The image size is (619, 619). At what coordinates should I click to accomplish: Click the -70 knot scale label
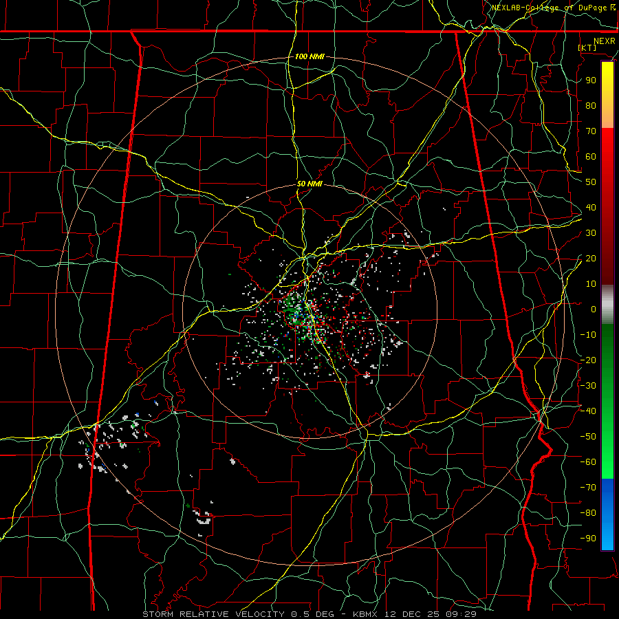point(588,488)
